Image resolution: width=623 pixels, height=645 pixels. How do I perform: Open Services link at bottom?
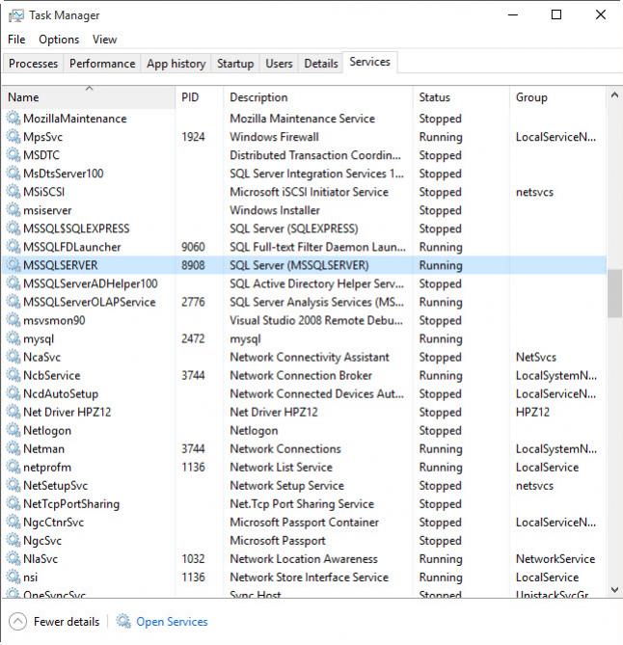[172, 622]
